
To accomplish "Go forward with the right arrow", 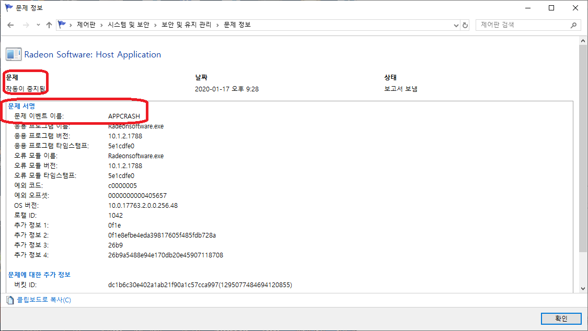I will point(26,25).
